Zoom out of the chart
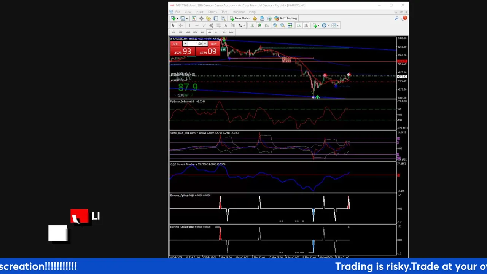 283,25
